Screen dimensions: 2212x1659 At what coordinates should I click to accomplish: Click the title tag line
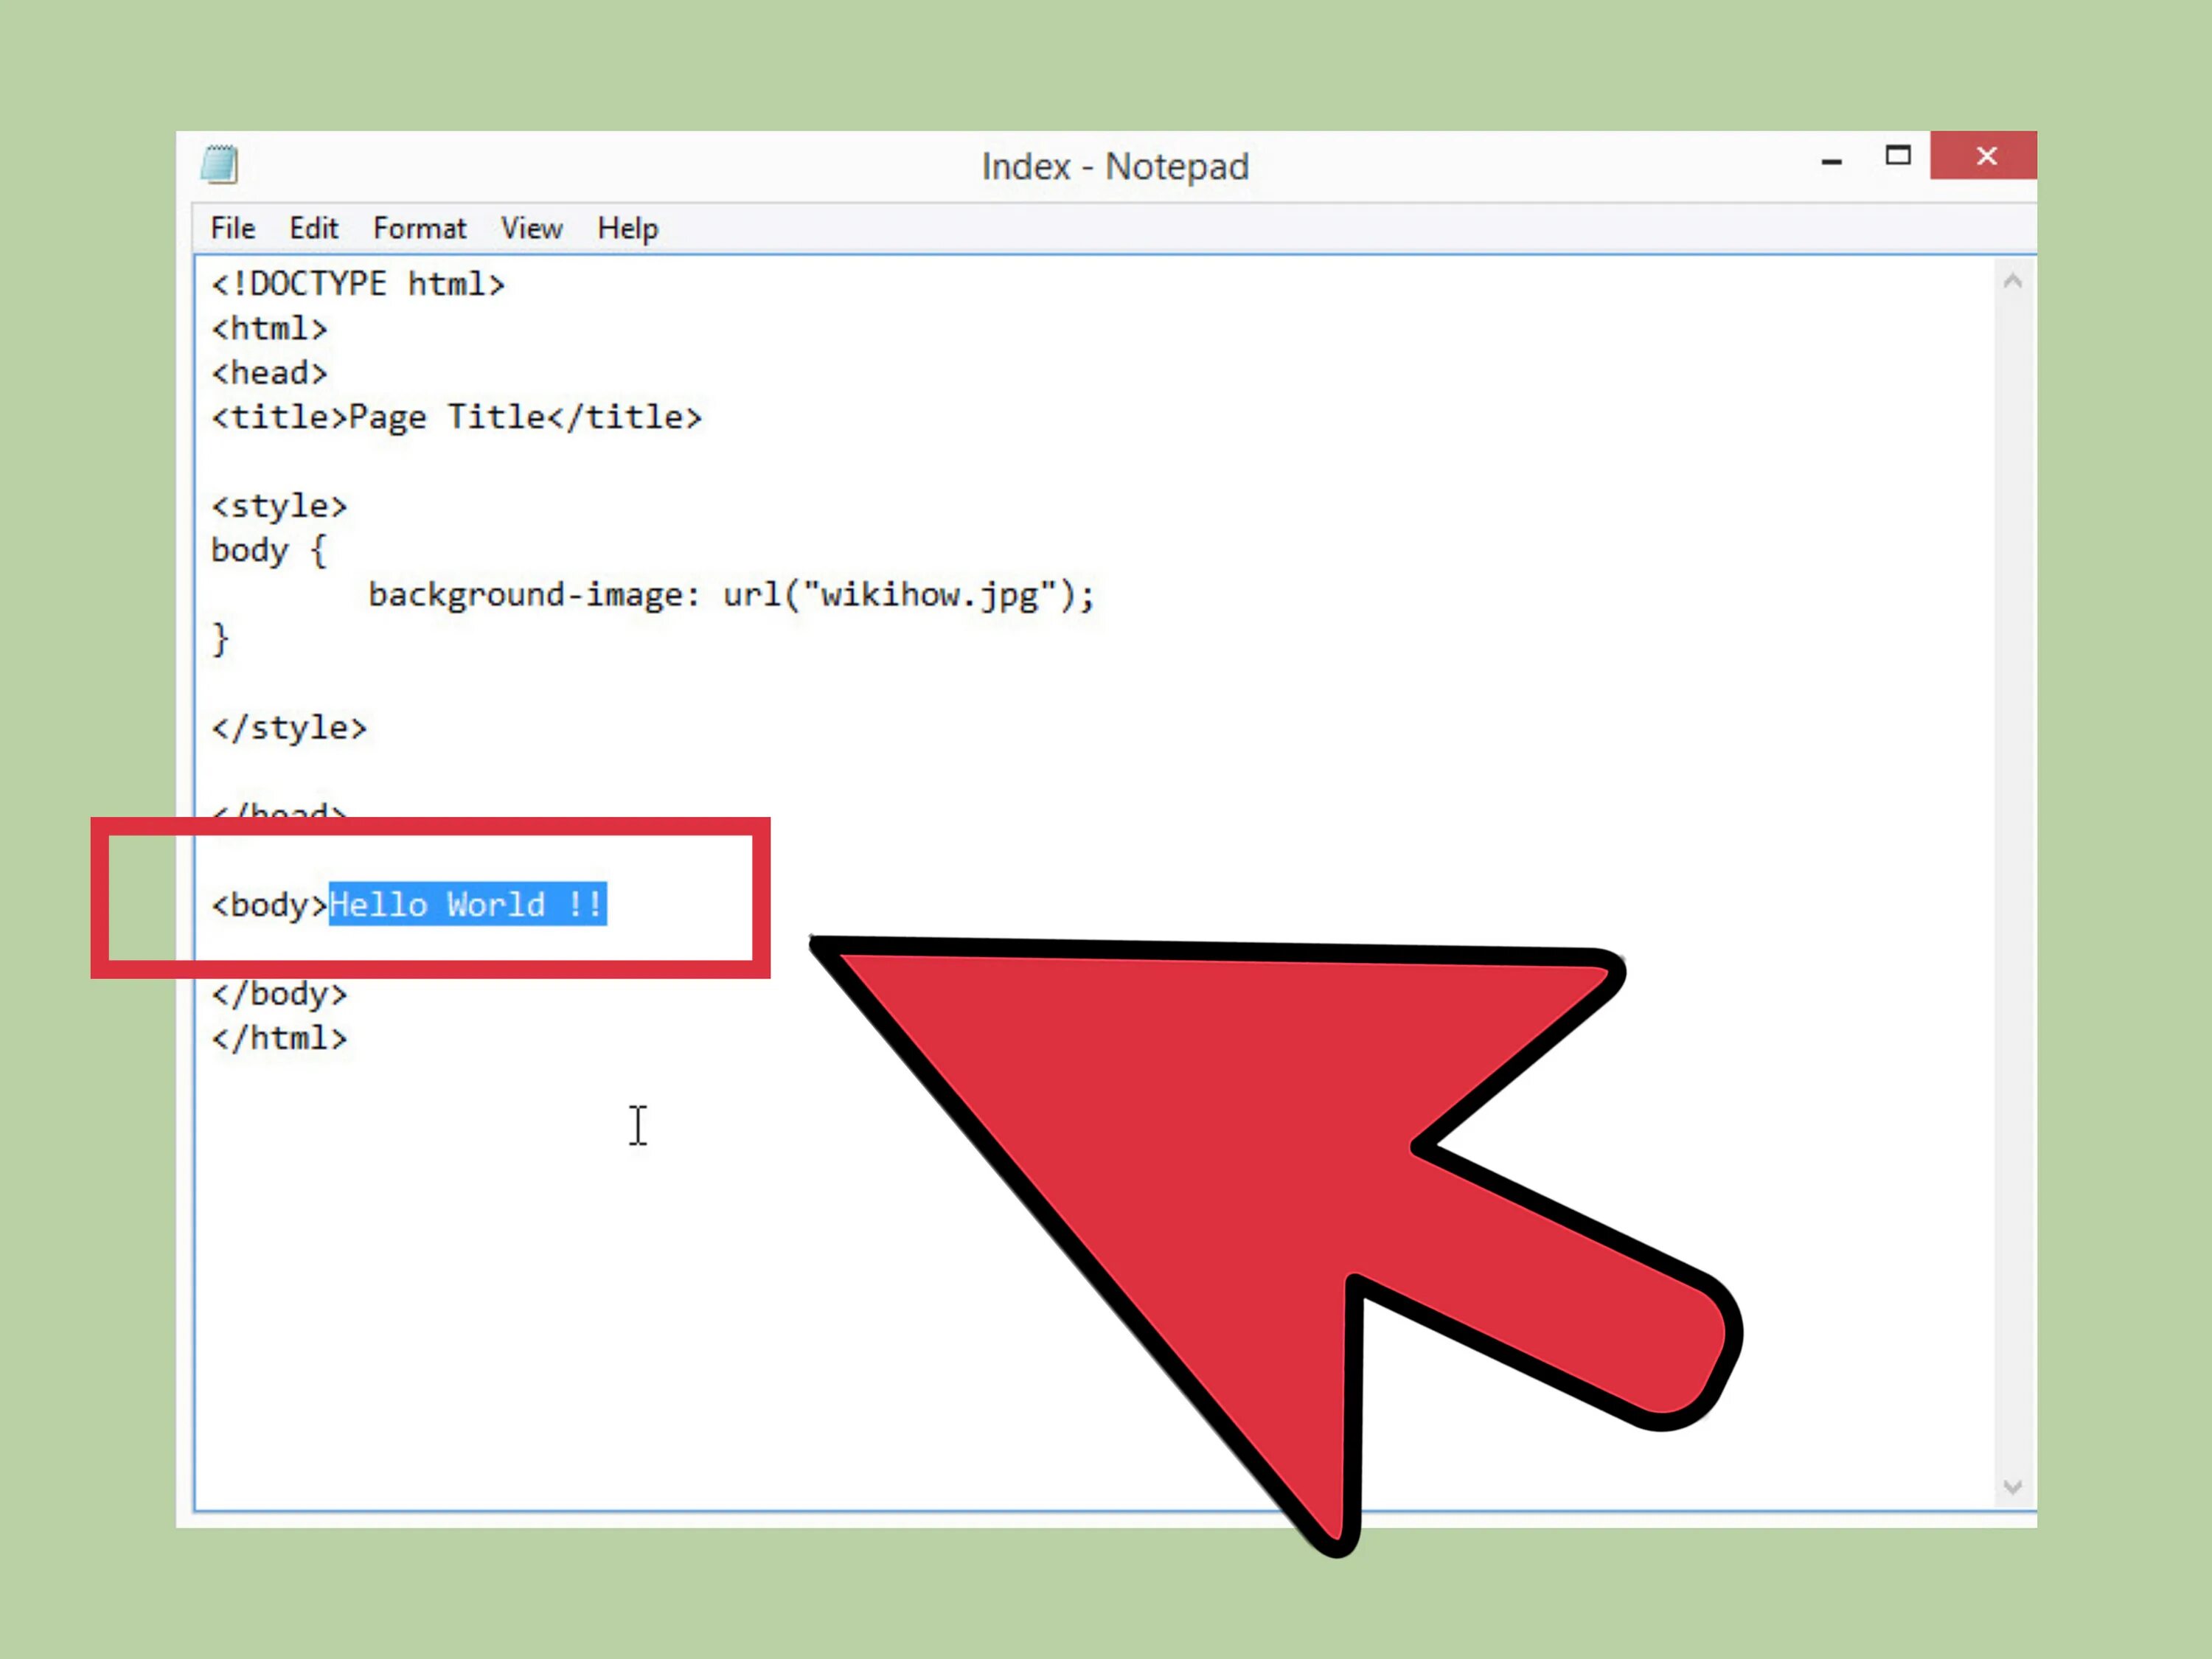(456, 418)
